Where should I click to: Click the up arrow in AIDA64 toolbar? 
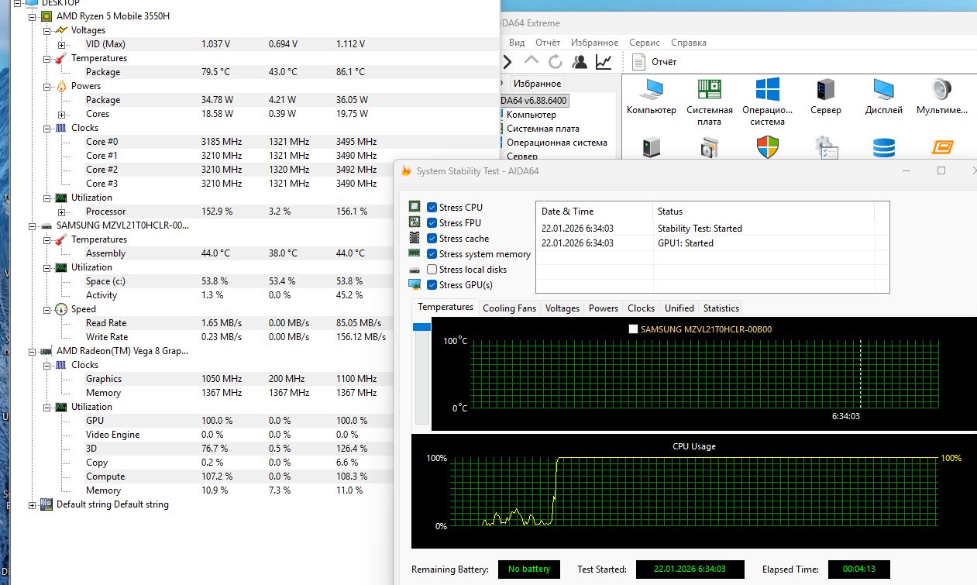pyautogui.click(x=532, y=61)
